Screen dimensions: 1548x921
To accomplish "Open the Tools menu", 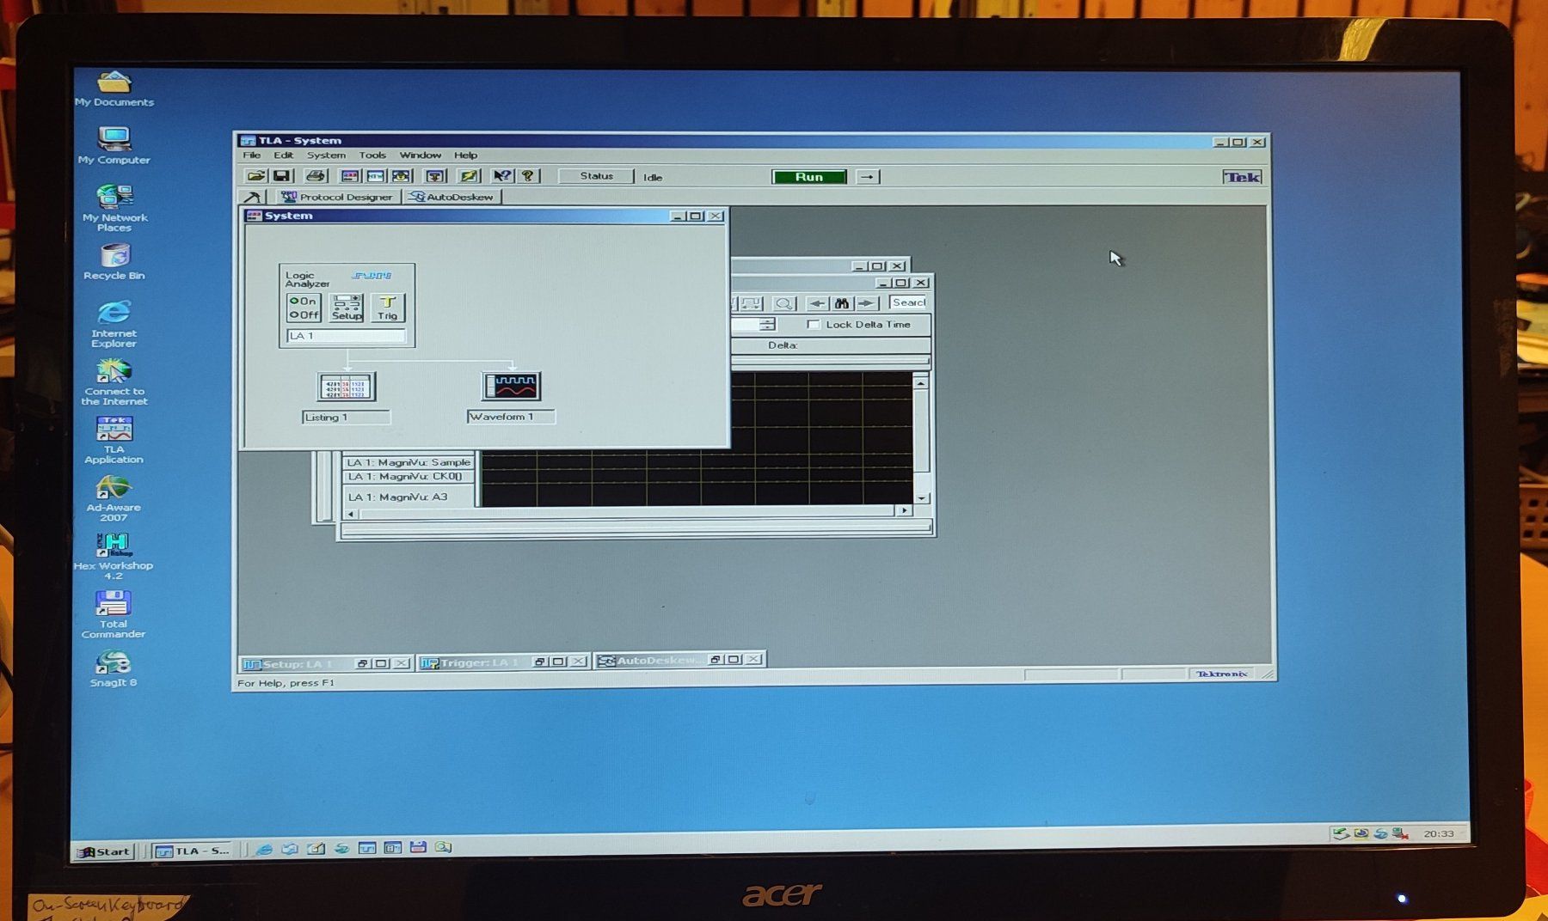I will (372, 156).
